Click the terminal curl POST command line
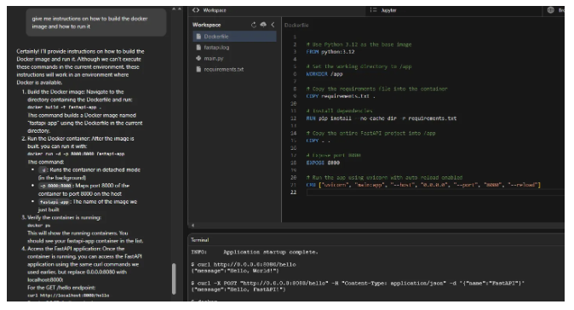Image resolution: width=574 pixels, height=310 pixels. click(x=358, y=284)
